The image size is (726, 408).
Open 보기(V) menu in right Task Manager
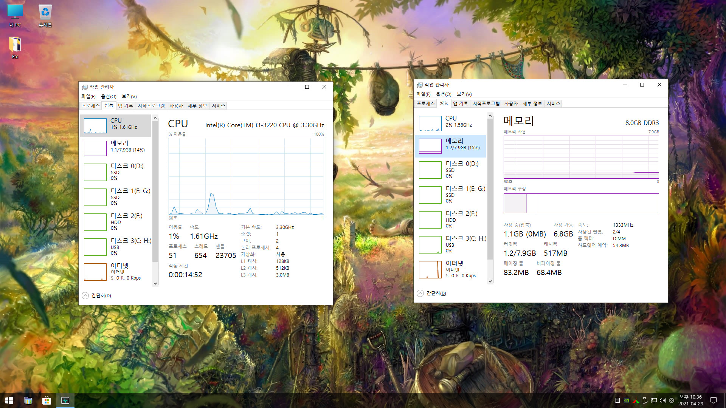pyautogui.click(x=464, y=94)
